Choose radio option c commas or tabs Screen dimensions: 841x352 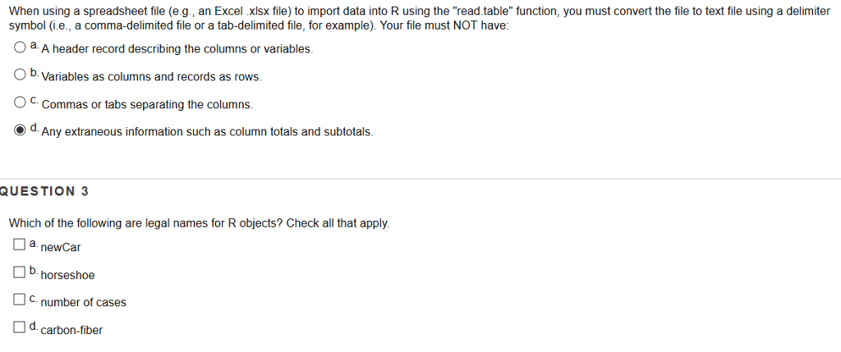[20, 102]
